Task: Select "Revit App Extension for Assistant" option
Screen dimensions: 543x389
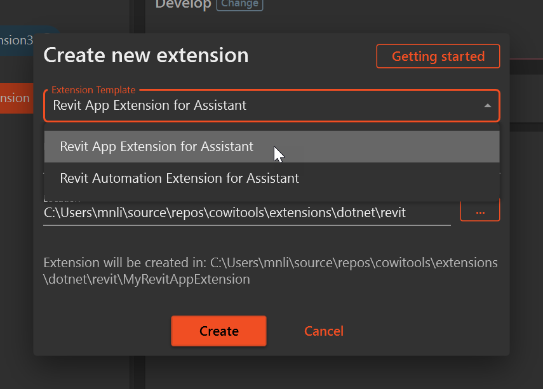Action: (x=156, y=146)
